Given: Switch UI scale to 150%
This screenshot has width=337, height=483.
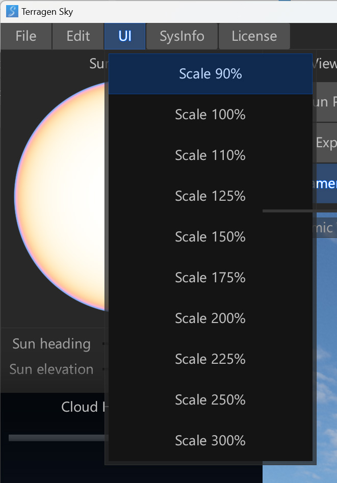Looking at the screenshot, I should tap(210, 237).
